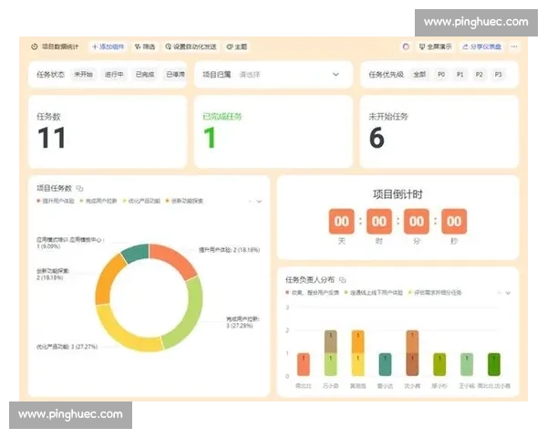Screen dimensions: 547x438
Task: Open the three-dot more options menu
Action: click(514, 47)
